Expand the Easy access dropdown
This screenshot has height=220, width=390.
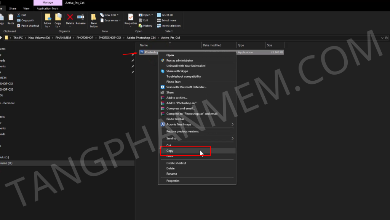[112, 20]
